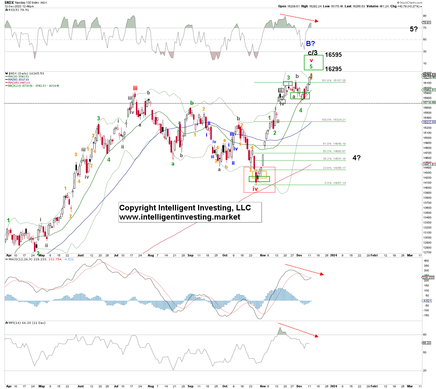Click the 228.233 MACD value tag on right axis
Image resolution: width=436 pixels, height=389 pixels.
pos(428,278)
